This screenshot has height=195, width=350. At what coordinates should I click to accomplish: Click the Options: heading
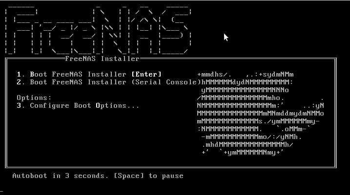34,98
